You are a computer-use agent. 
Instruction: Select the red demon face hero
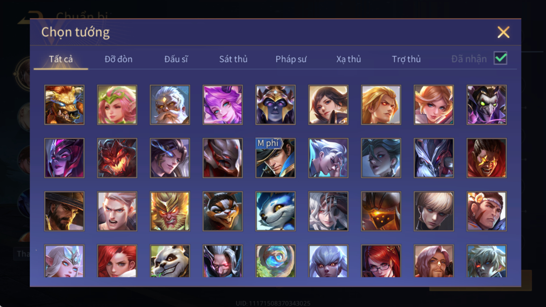(x=117, y=158)
